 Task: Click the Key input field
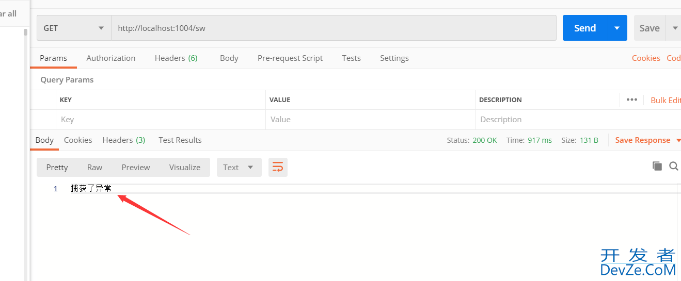161,119
